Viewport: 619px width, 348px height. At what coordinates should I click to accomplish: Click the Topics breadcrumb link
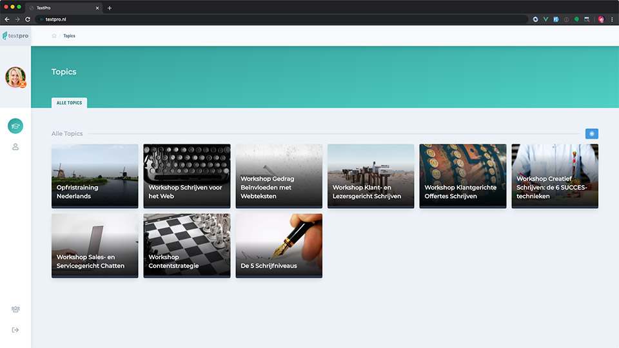tap(69, 36)
